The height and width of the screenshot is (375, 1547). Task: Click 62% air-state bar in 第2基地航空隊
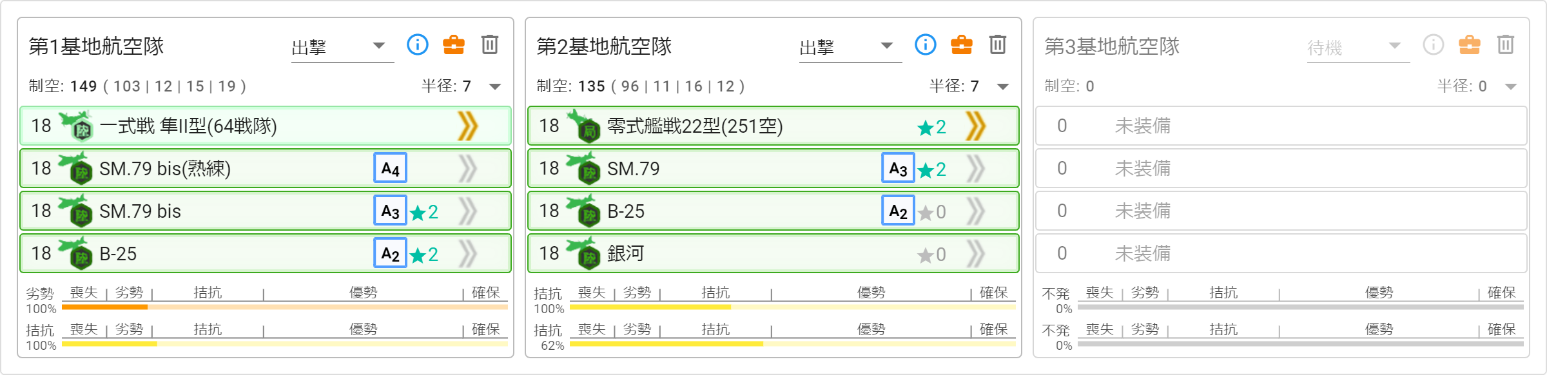coord(793,343)
